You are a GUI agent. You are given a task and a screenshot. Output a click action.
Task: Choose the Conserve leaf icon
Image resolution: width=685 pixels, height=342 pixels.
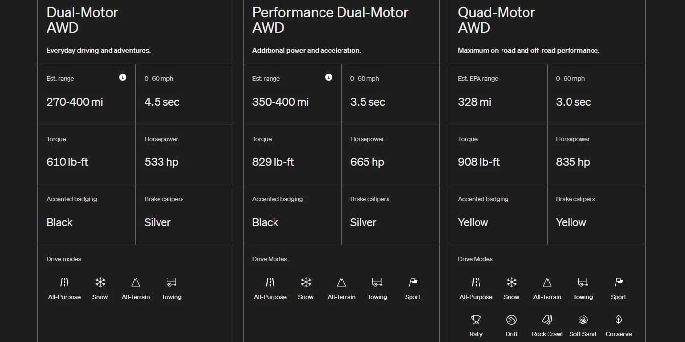click(x=618, y=320)
